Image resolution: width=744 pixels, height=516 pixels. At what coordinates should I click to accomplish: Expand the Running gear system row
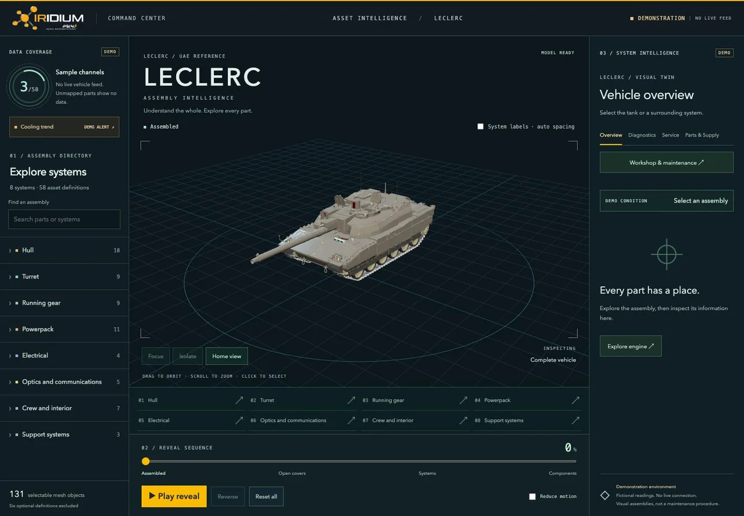pos(64,303)
